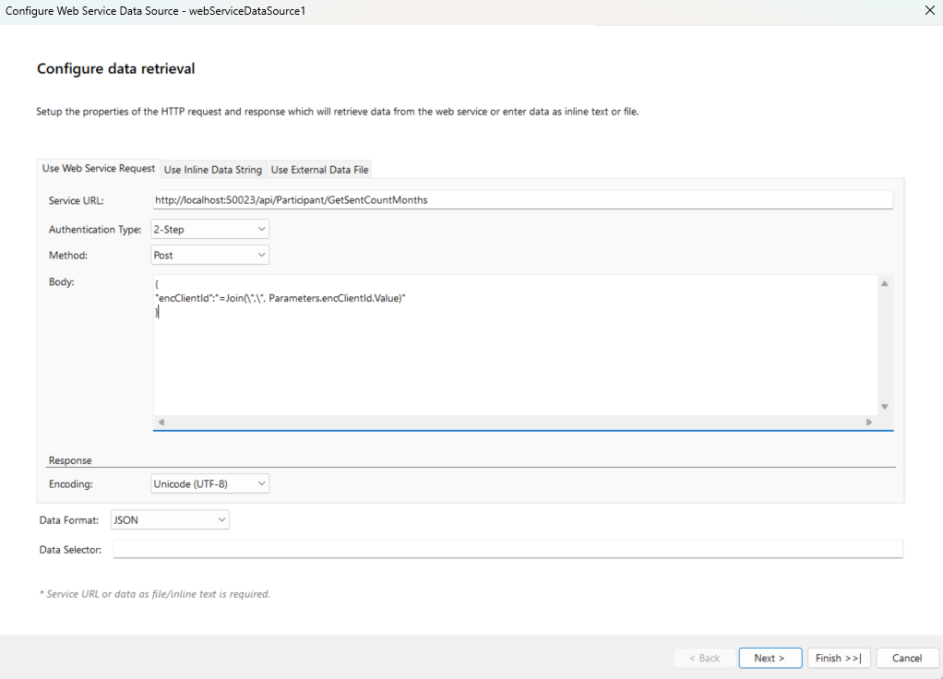Screen dimensions: 943x679
Task: Click the Finish >>| button
Action: [x=839, y=658]
